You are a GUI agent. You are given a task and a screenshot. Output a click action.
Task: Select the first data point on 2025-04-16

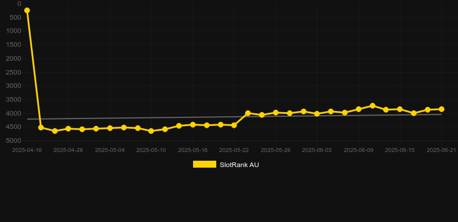27,10
